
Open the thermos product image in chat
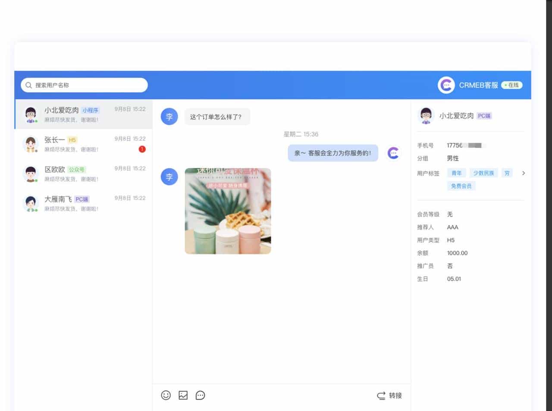point(228,211)
